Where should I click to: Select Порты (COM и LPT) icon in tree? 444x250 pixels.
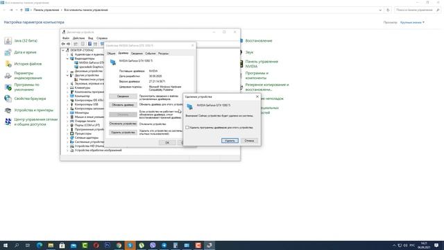coord(72,125)
